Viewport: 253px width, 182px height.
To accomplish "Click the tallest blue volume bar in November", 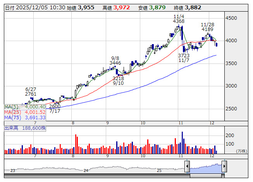I will click(182, 143).
